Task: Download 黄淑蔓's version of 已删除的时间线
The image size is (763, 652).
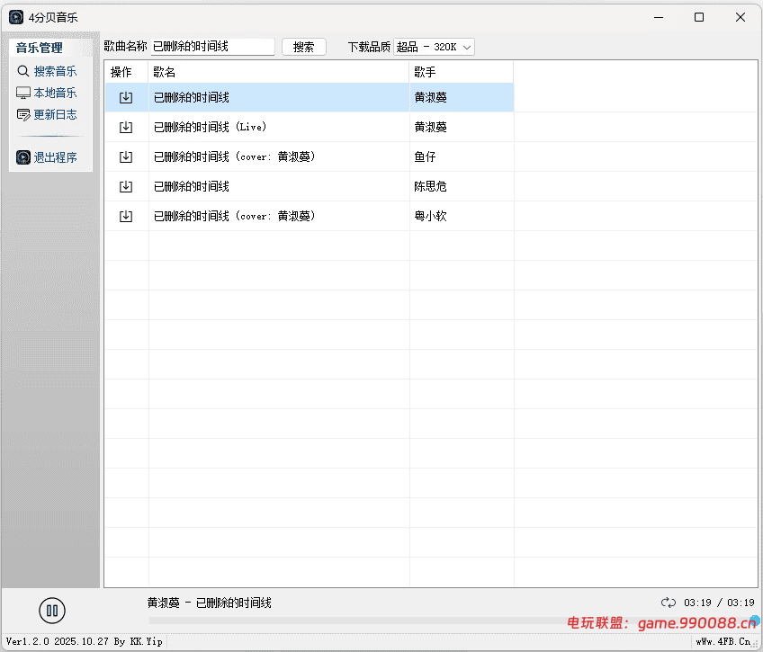Action: click(126, 96)
